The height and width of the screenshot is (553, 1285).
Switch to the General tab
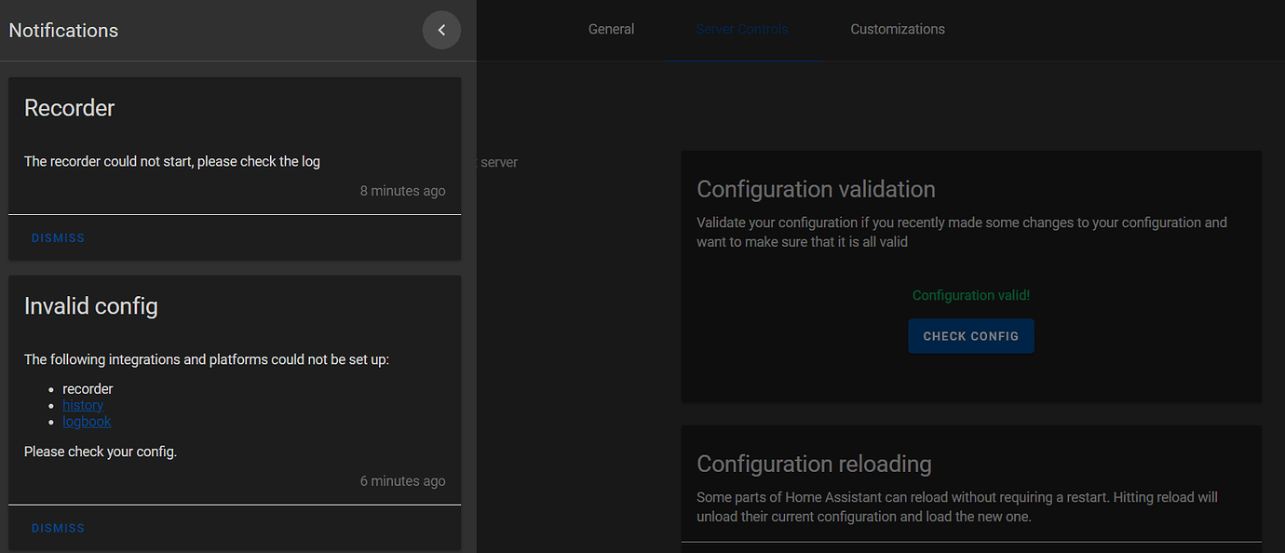click(x=611, y=30)
